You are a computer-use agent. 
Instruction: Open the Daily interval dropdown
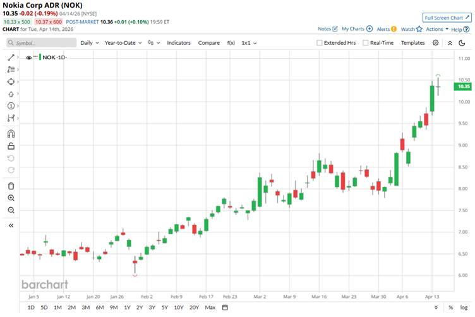(x=88, y=43)
